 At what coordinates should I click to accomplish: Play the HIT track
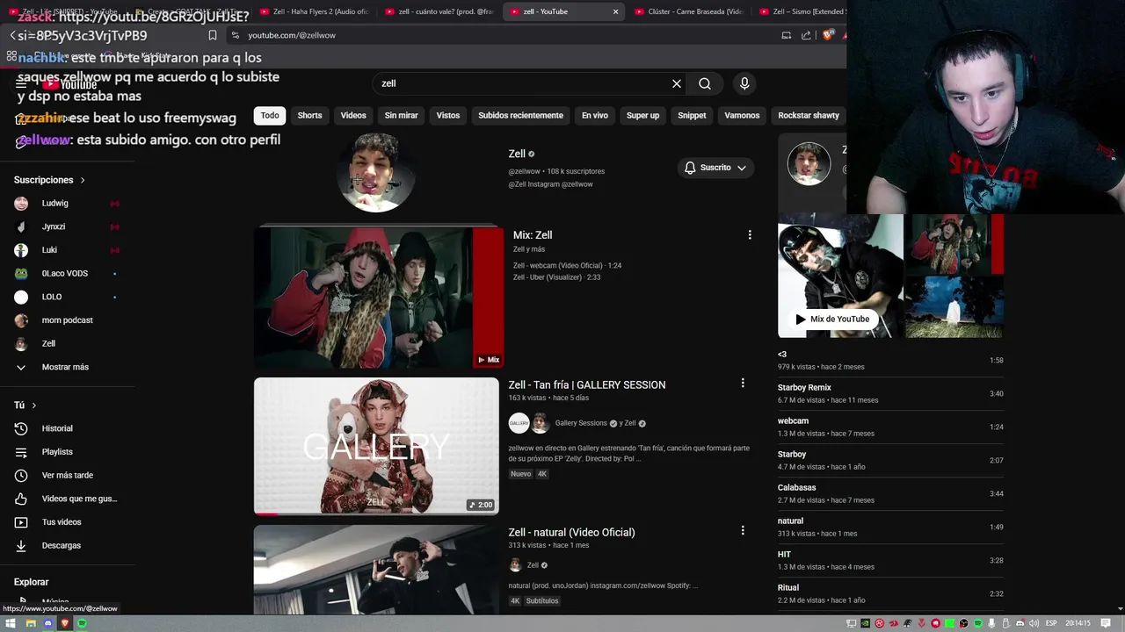(890, 560)
